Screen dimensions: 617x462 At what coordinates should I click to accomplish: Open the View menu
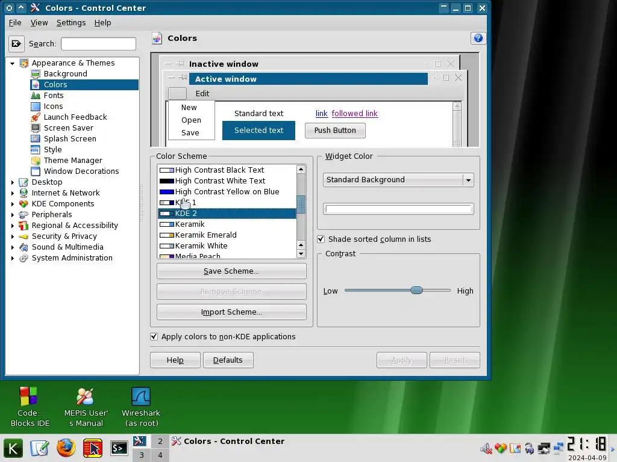click(x=39, y=23)
